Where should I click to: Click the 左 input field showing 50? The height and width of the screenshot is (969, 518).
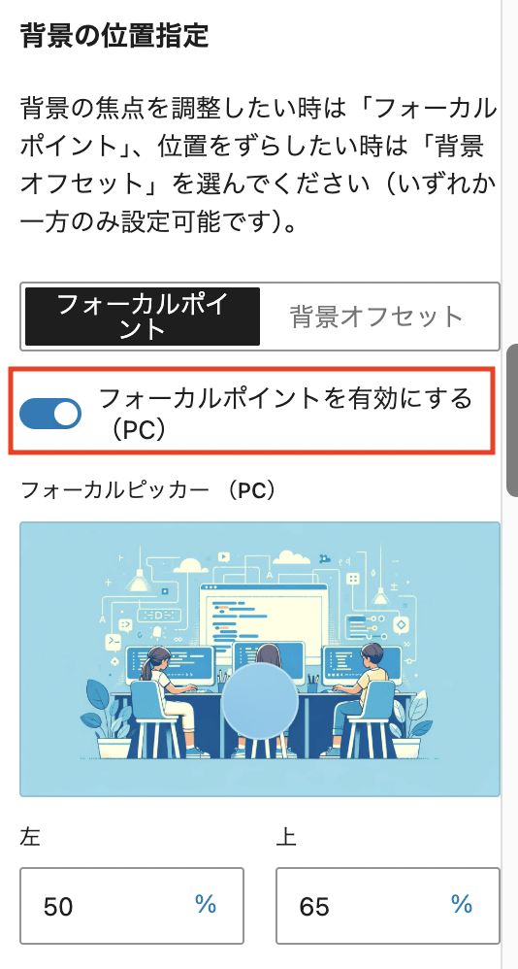click(132, 906)
